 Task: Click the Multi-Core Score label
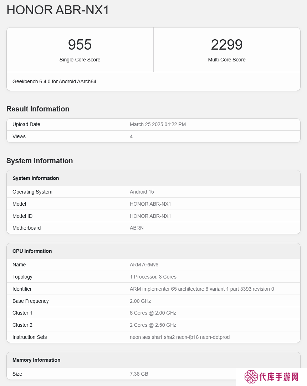227,60
